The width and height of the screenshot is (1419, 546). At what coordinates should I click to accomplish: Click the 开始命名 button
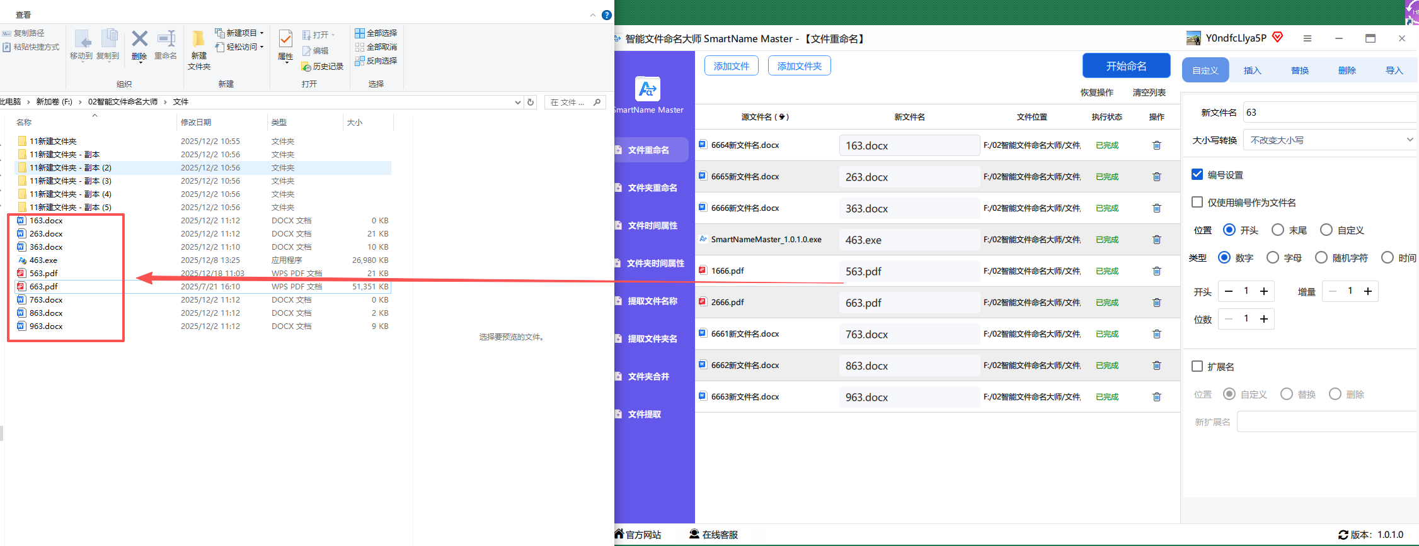coord(1126,66)
